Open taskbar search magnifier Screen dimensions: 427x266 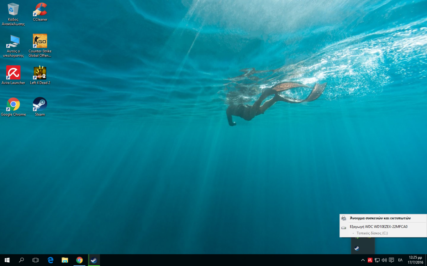coord(21,260)
